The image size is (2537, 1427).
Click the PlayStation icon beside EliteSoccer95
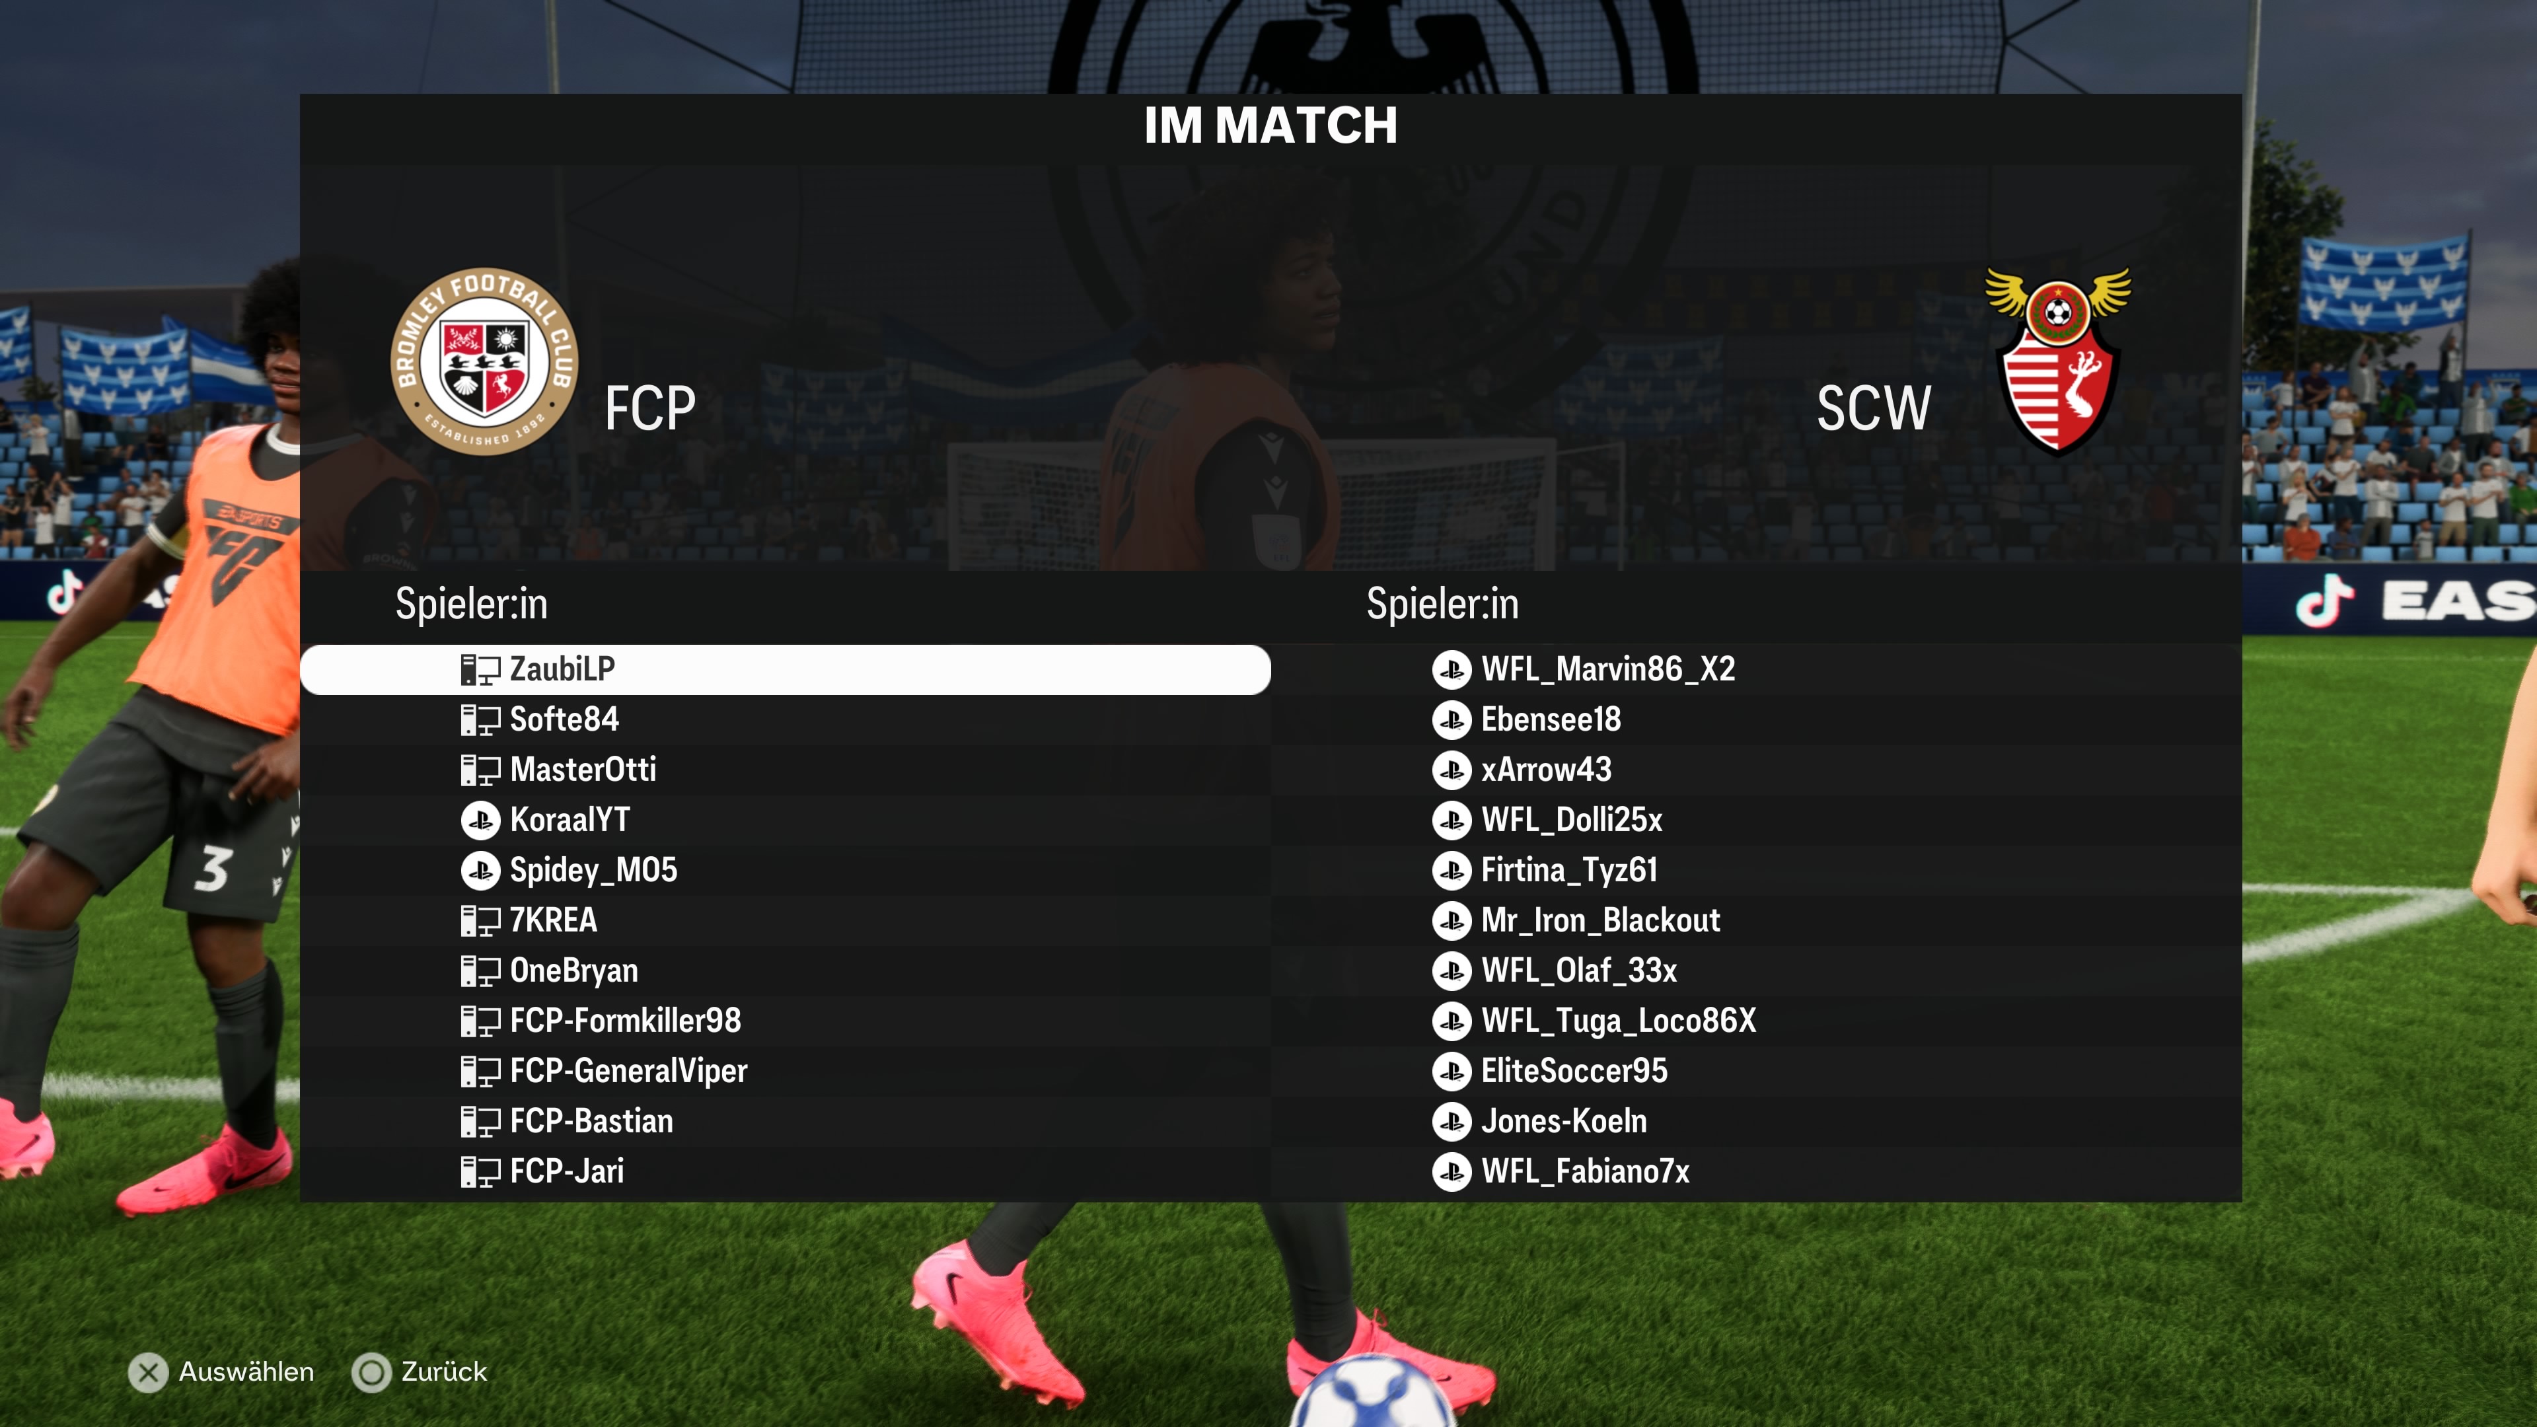click(x=1452, y=1072)
